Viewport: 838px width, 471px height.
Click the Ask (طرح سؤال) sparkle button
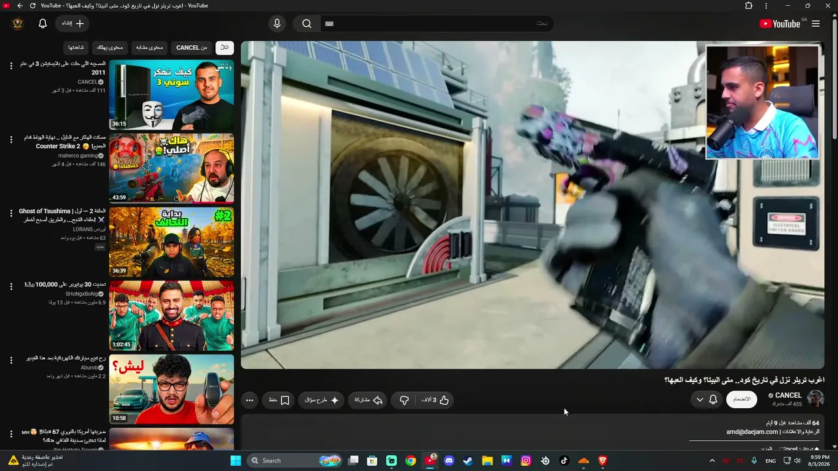coord(321,400)
